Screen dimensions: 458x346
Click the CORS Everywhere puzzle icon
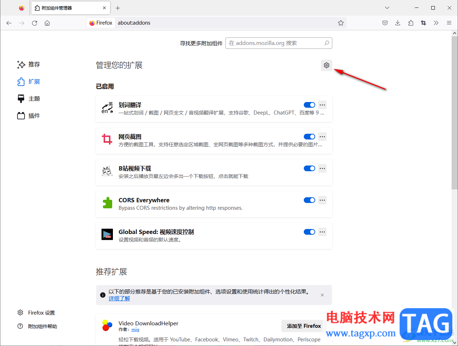pos(107,203)
